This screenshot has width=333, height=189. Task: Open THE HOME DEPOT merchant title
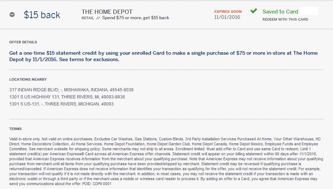[107, 12]
